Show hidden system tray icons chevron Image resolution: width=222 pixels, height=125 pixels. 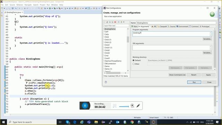pyautogui.click(x=187, y=122)
